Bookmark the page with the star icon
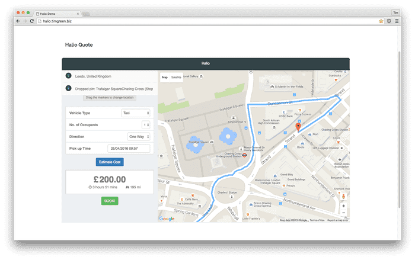This screenshot has width=415, height=260. pos(381,21)
